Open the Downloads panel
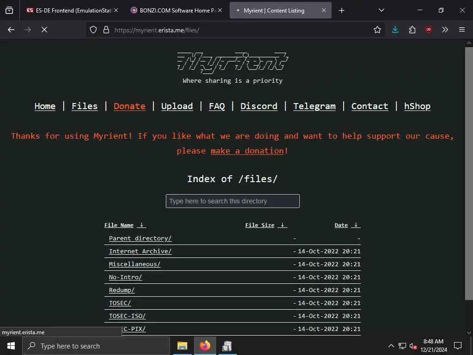The image size is (473, 355). point(395,30)
